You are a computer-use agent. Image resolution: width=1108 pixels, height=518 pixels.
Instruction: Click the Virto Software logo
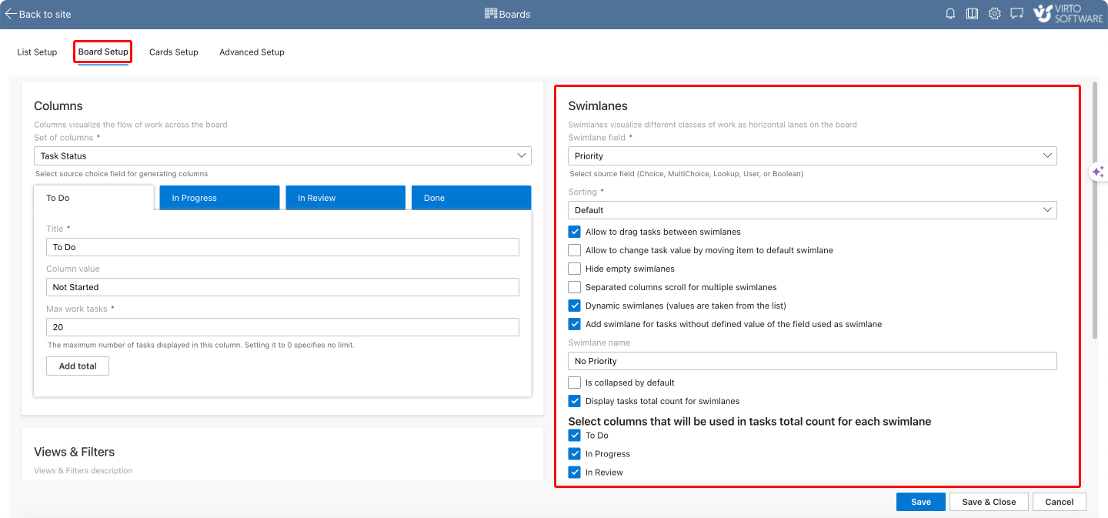1068,14
